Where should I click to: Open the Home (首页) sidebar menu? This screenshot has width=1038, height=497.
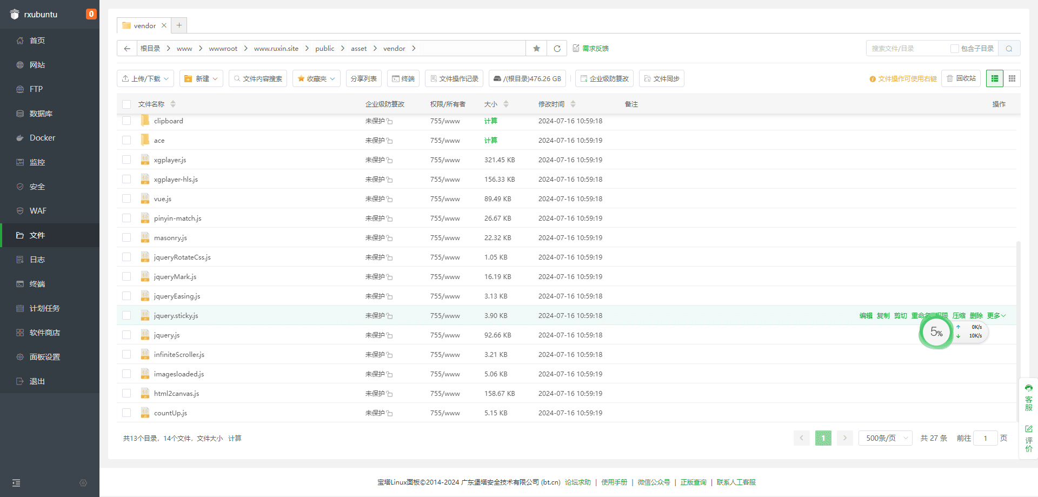tap(50, 41)
